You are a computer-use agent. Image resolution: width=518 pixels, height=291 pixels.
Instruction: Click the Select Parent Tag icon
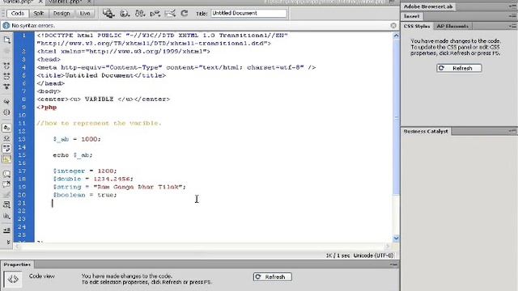pos(6,102)
